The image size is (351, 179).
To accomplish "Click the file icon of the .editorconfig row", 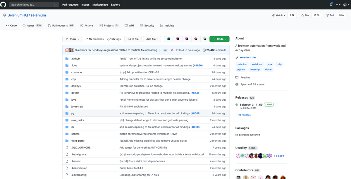I will click(67, 175).
